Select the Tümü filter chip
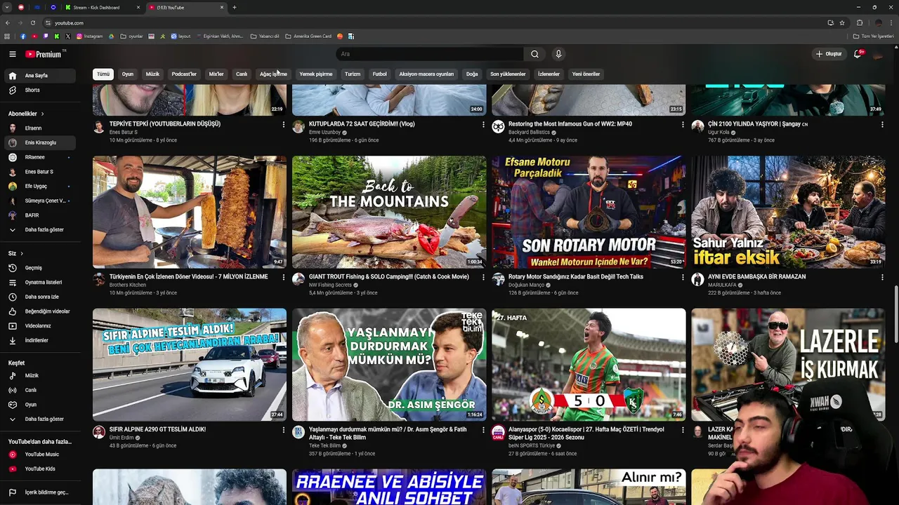The height and width of the screenshot is (505, 899). (103, 74)
